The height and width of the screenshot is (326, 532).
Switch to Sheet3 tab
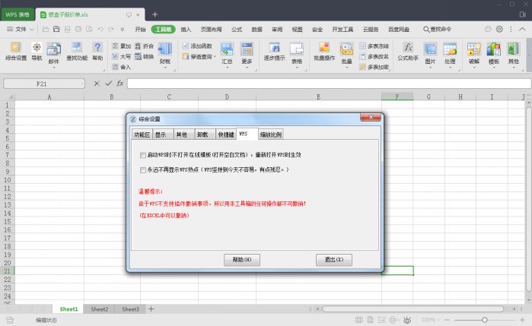coord(131,309)
